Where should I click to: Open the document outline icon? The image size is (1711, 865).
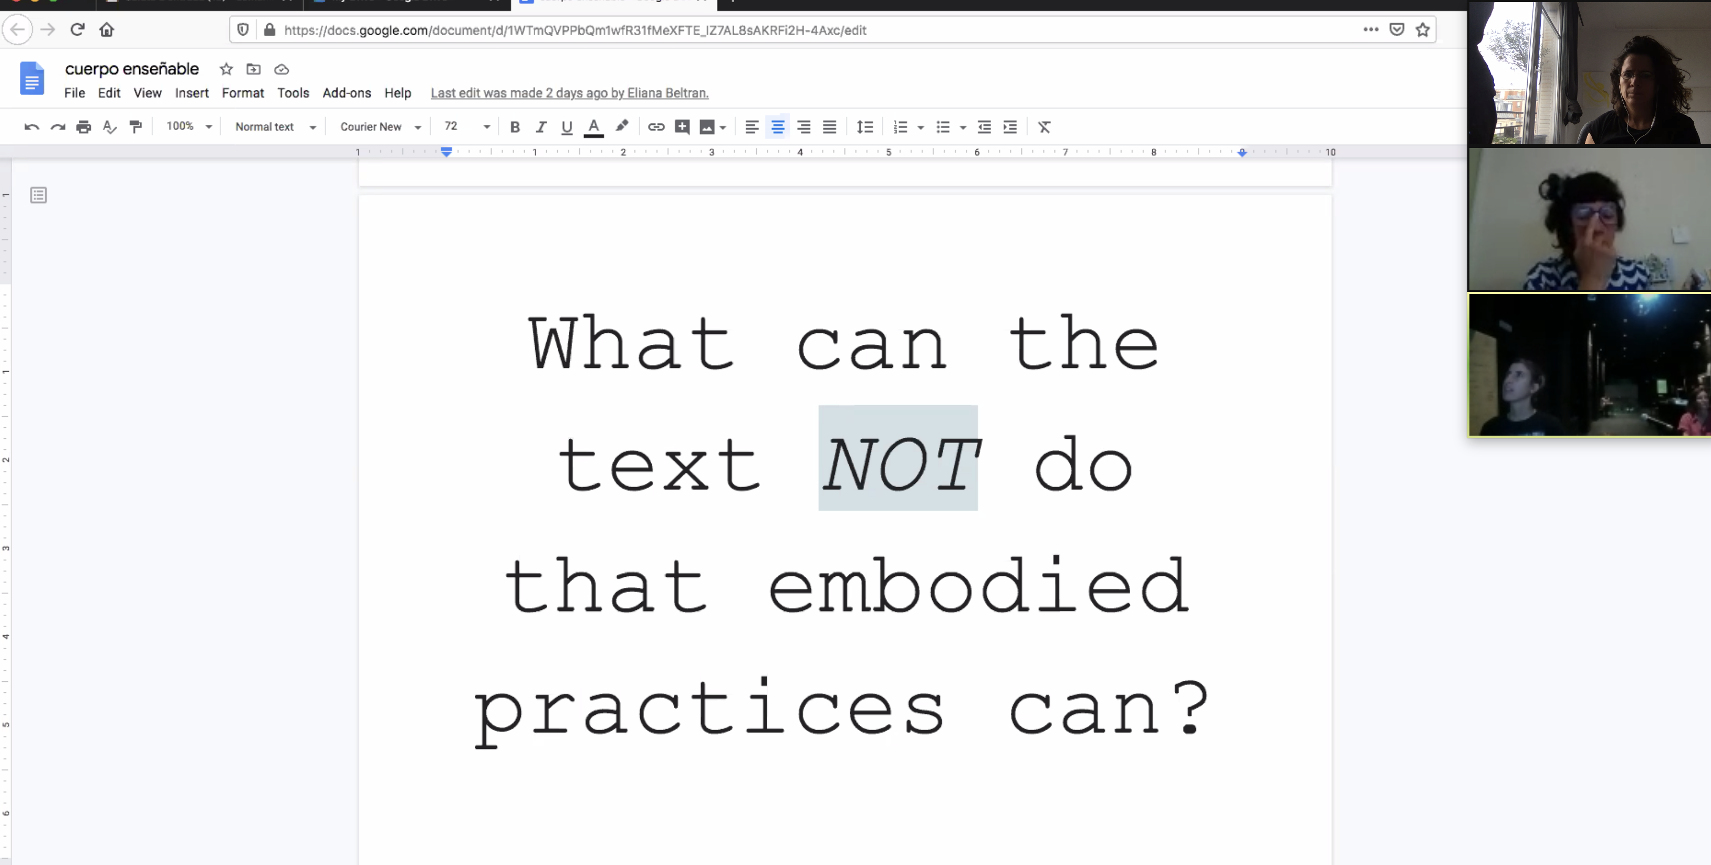[x=38, y=195]
